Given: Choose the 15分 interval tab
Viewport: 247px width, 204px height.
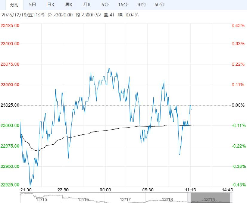Looking at the screenshot, I should click(122, 4).
